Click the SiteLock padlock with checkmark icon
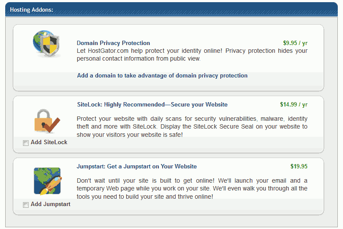 (x=47, y=121)
